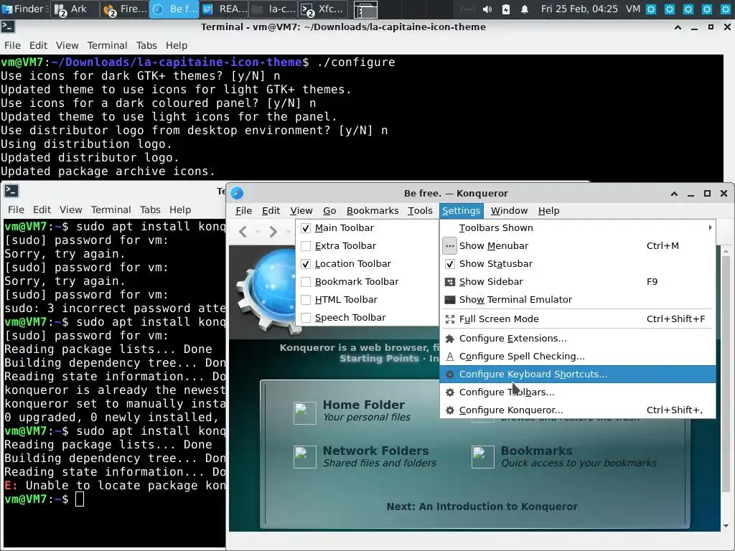Switch to the la-c... folder taskbar item
Image resolution: width=735 pixels, height=551 pixels.
pyautogui.click(x=273, y=9)
